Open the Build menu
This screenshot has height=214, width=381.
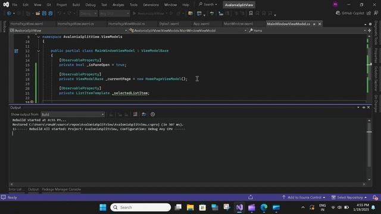coord(76,5)
